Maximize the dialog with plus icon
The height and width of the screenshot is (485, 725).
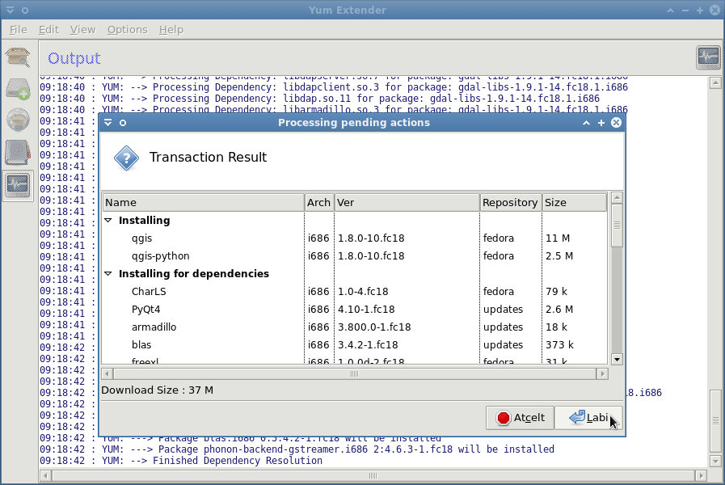coord(601,123)
